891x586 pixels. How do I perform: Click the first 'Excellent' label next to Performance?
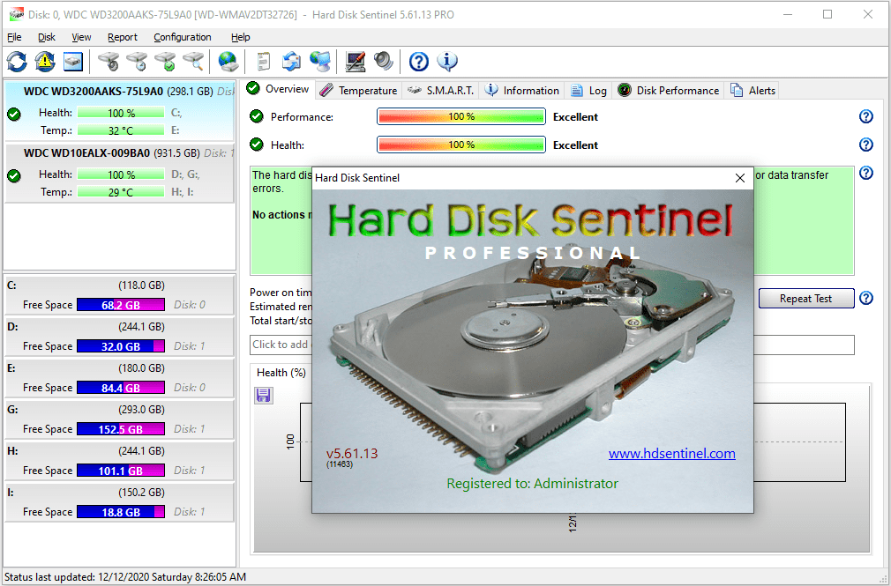tap(575, 117)
